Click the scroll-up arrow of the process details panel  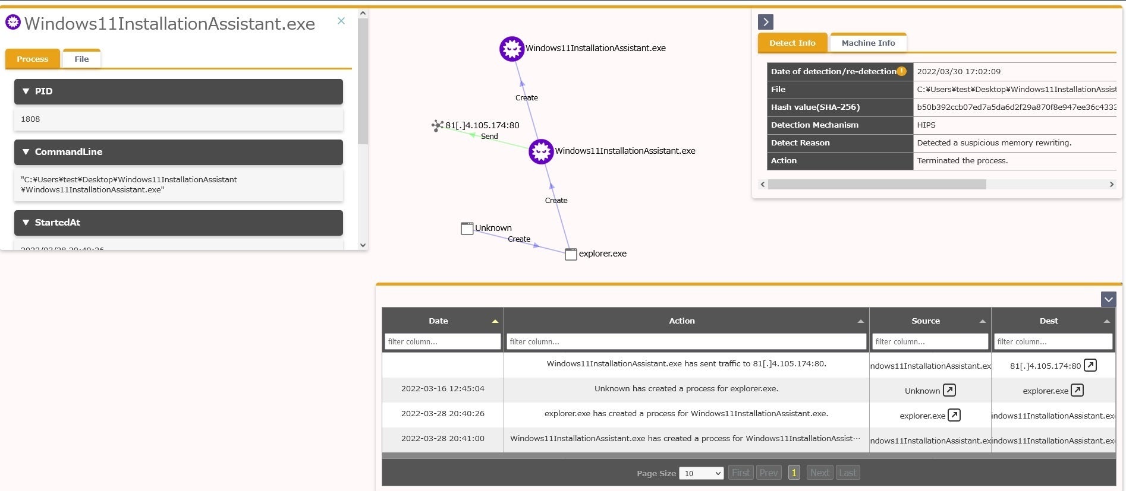point(363,13)
